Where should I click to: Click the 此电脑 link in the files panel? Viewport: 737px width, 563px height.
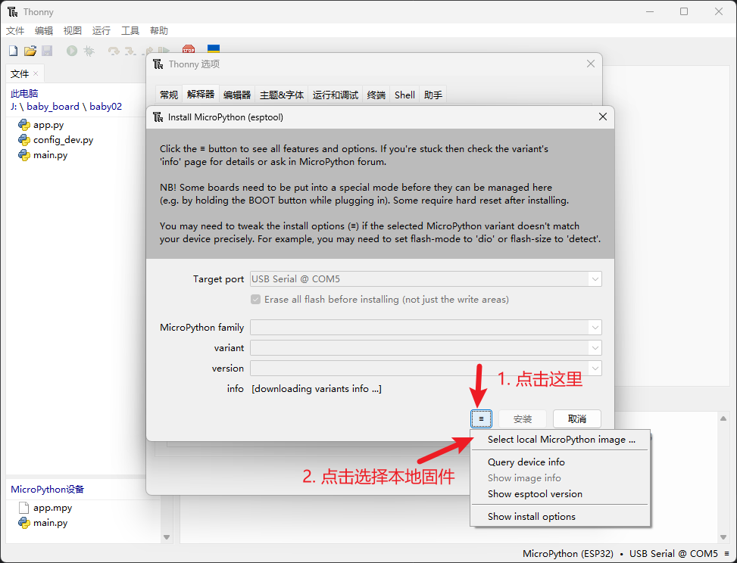coord(24,93)
